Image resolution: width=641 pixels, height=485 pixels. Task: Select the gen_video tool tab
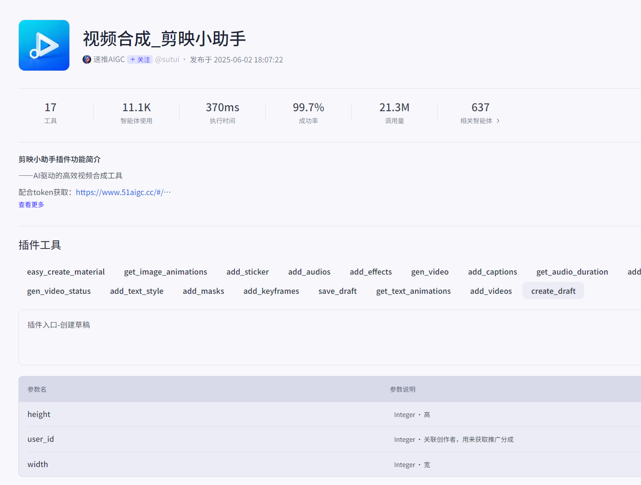tap(430, 272)
